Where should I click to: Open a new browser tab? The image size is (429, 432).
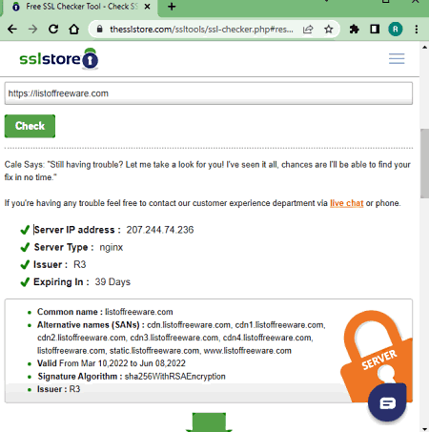(x=172, y=7)
